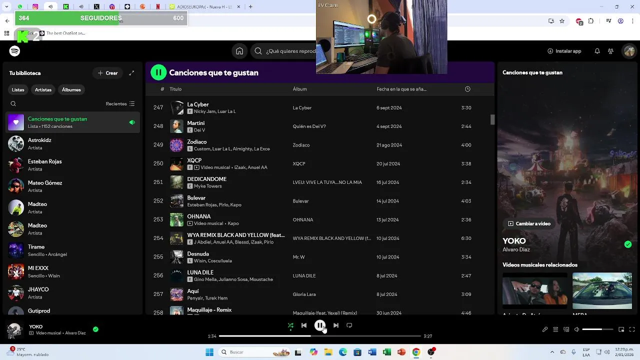Viewport: 640px width, 360px height.
Task: Toggle shuffle mode
Action: click(x=290, y=325)
